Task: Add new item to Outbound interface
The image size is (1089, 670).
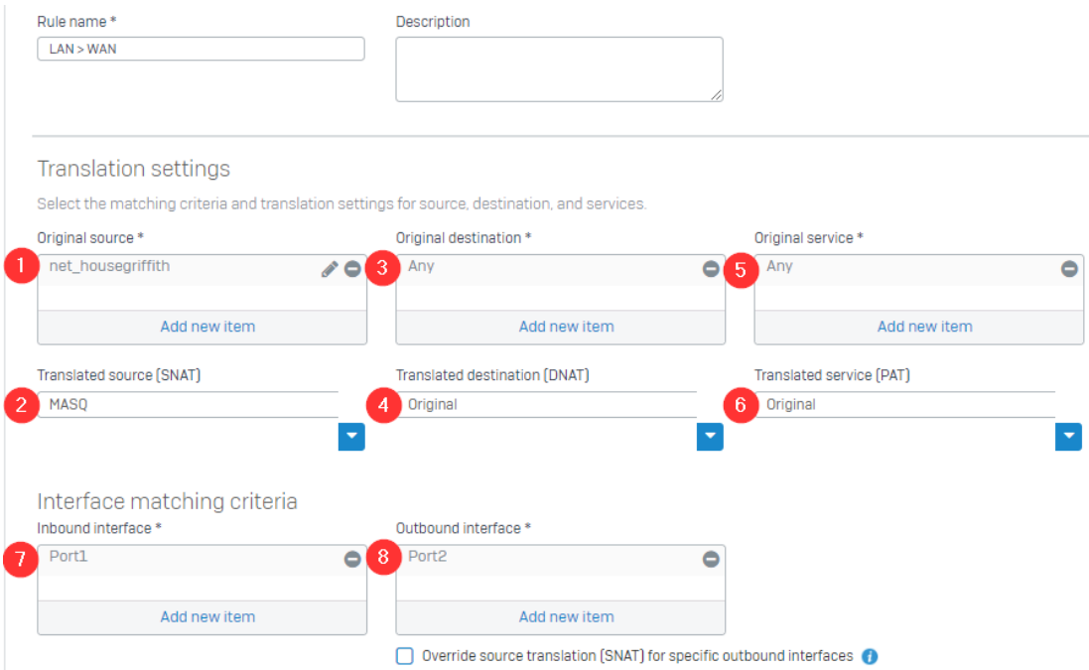Action: [x=566, y=616]
